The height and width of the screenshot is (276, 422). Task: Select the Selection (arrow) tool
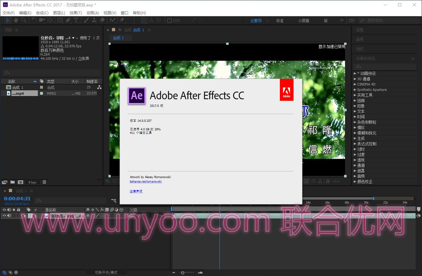tap(8, 20)
